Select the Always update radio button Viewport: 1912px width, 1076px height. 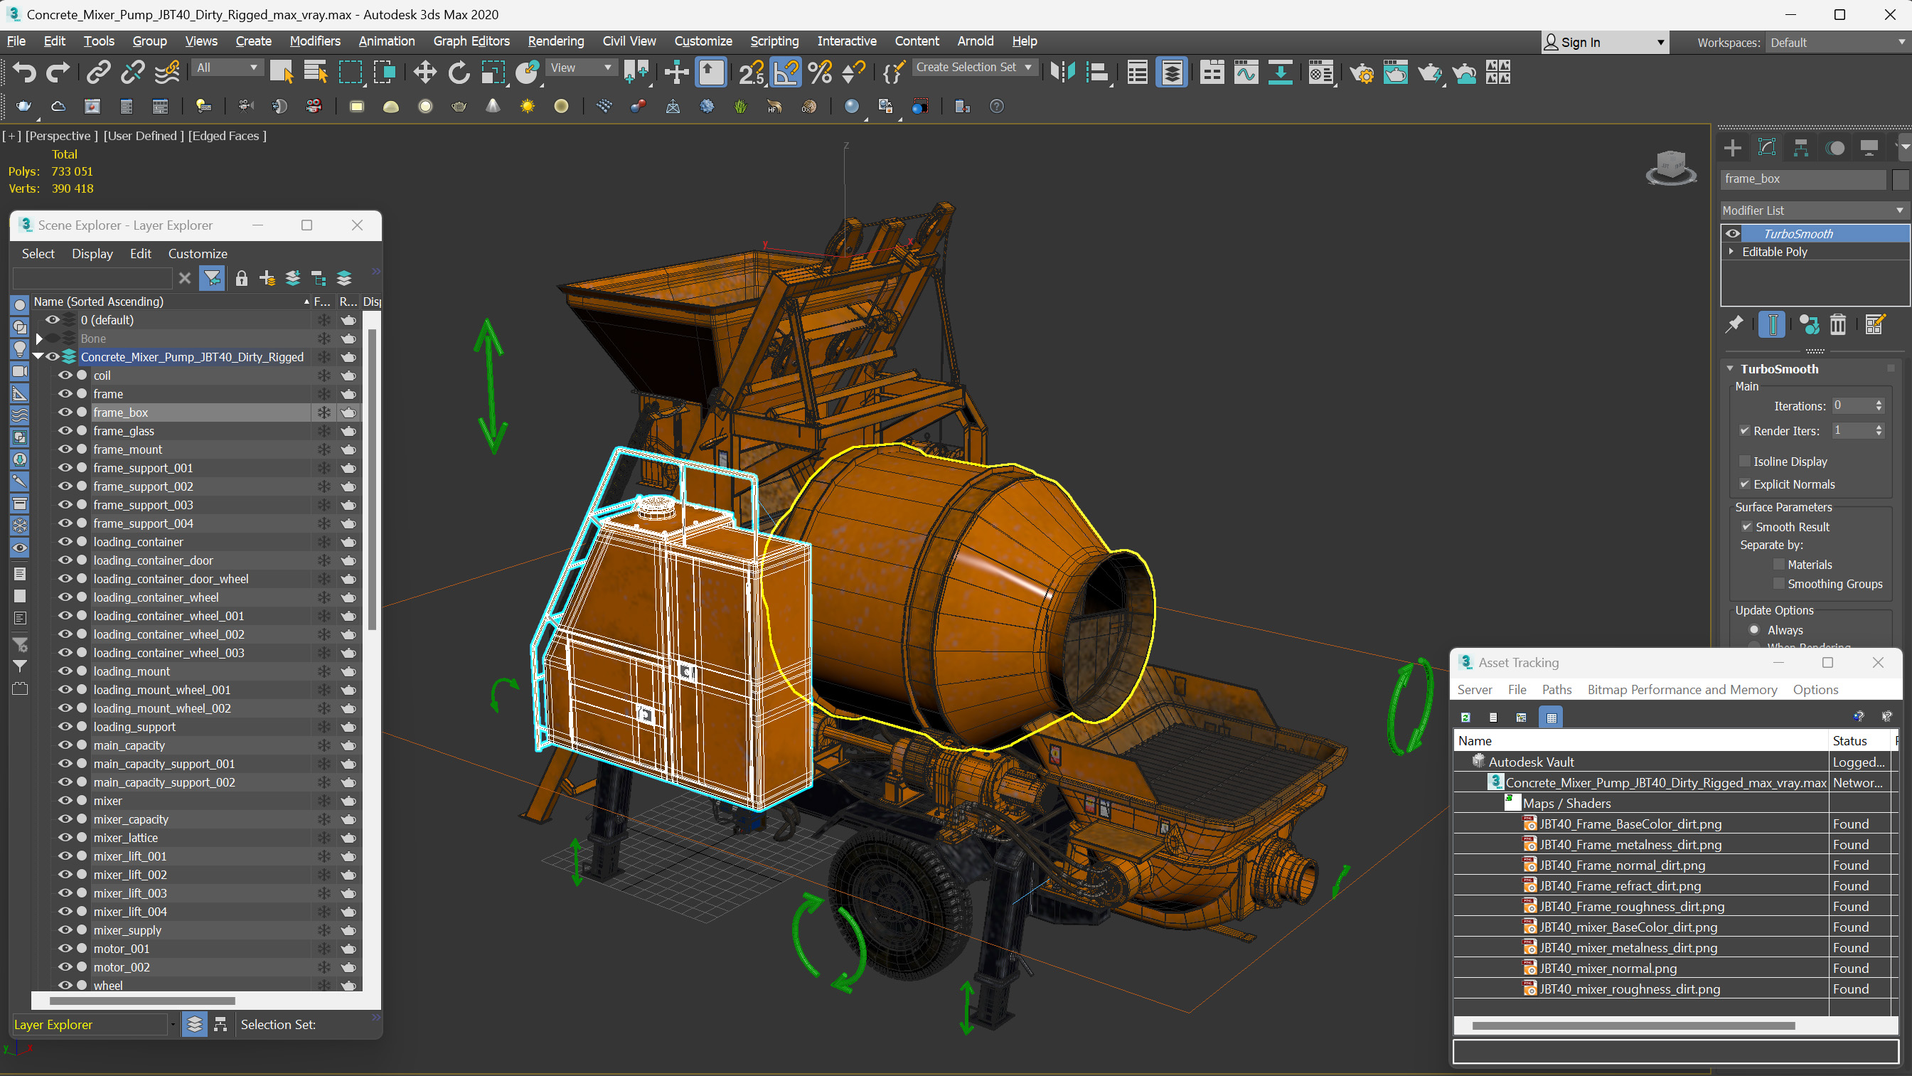click(x=1755, y=629)
